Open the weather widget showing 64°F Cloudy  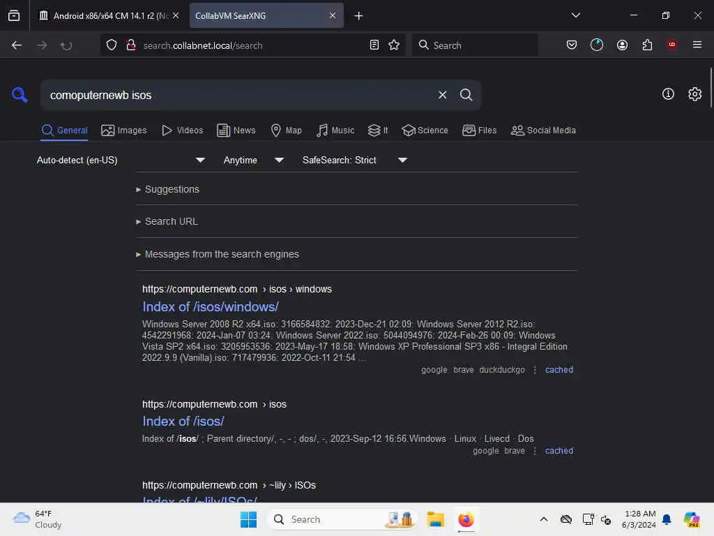38,519
